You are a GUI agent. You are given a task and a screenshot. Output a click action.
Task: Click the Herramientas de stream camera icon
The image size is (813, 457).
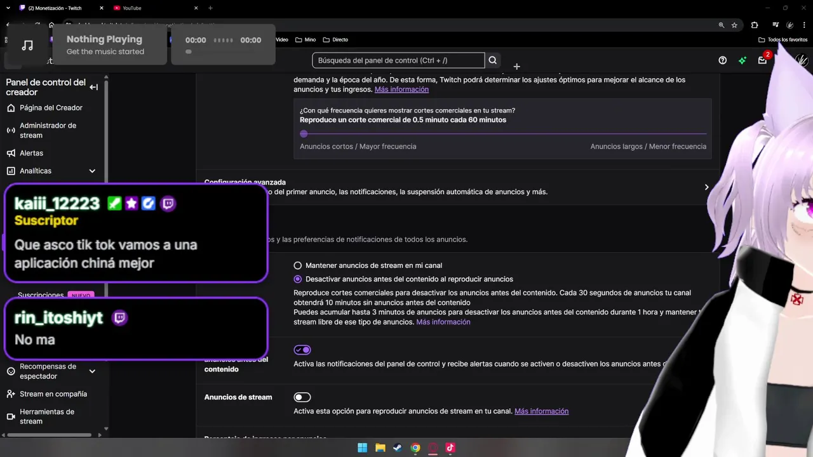coord(11,417)
